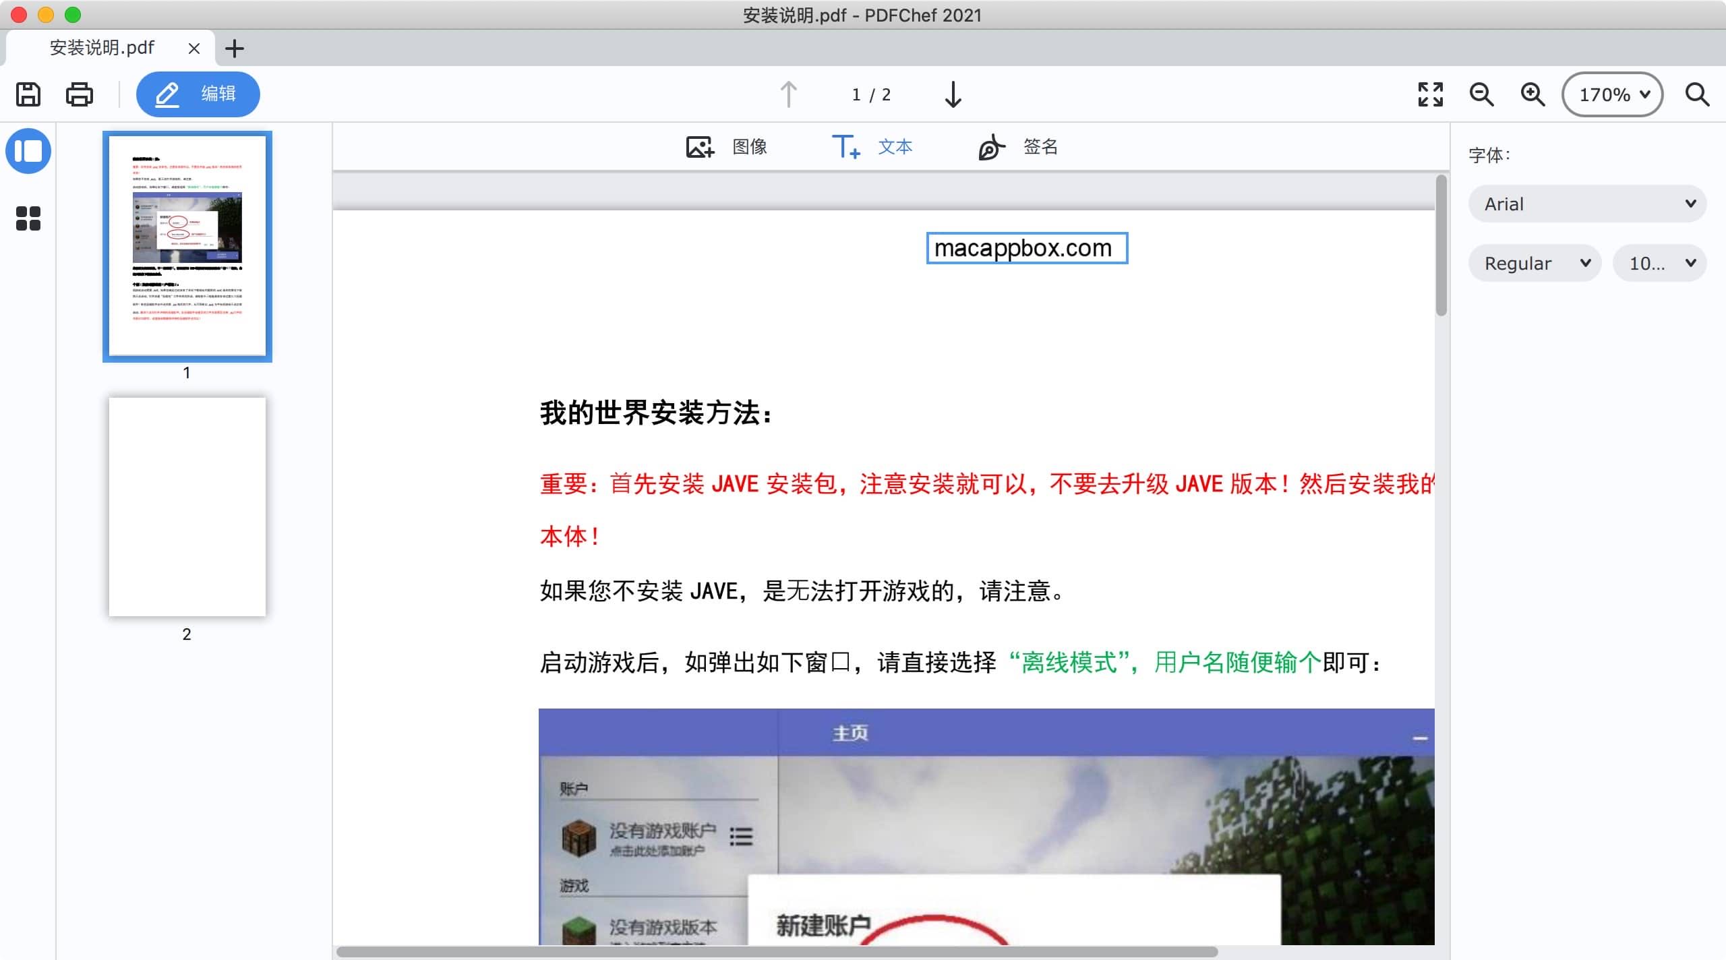
Task: Toggle the 编辑 edit mode button
Action: (198, 94)
